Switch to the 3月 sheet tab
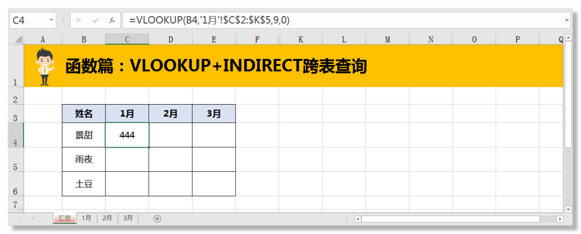Image resolution: width=581 pixels, height=234 pixels. pos(128,218)
